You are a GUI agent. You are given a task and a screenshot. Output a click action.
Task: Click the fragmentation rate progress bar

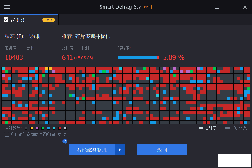[x=138, y=57]
